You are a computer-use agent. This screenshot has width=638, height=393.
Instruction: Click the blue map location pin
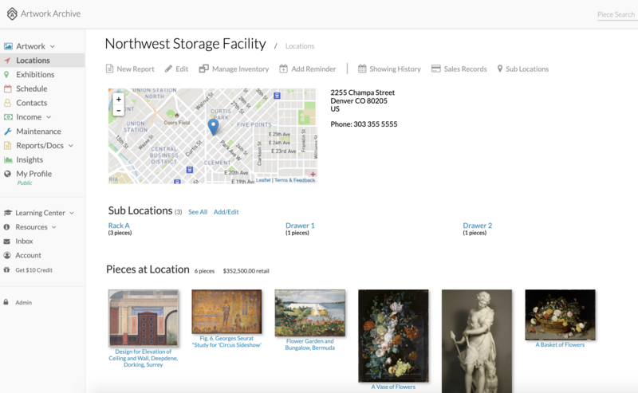[213, 126]
